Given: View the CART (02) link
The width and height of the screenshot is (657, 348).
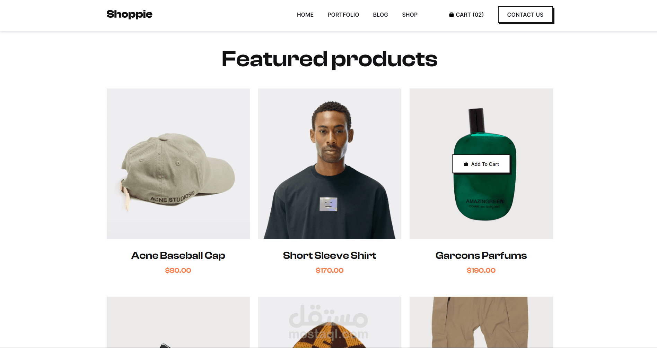Looking at the screenshot, I should pos(466,15).
